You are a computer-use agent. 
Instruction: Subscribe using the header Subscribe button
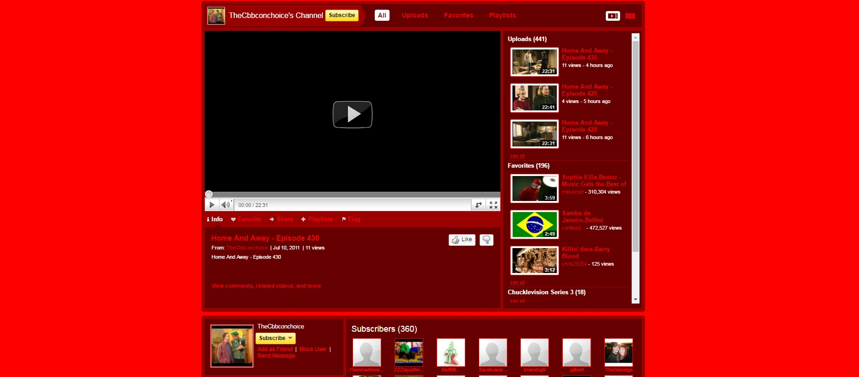tap(342, 15)
